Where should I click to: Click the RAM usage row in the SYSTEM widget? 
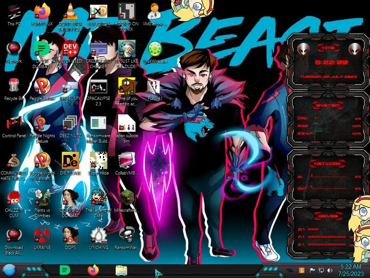[329, 126]
